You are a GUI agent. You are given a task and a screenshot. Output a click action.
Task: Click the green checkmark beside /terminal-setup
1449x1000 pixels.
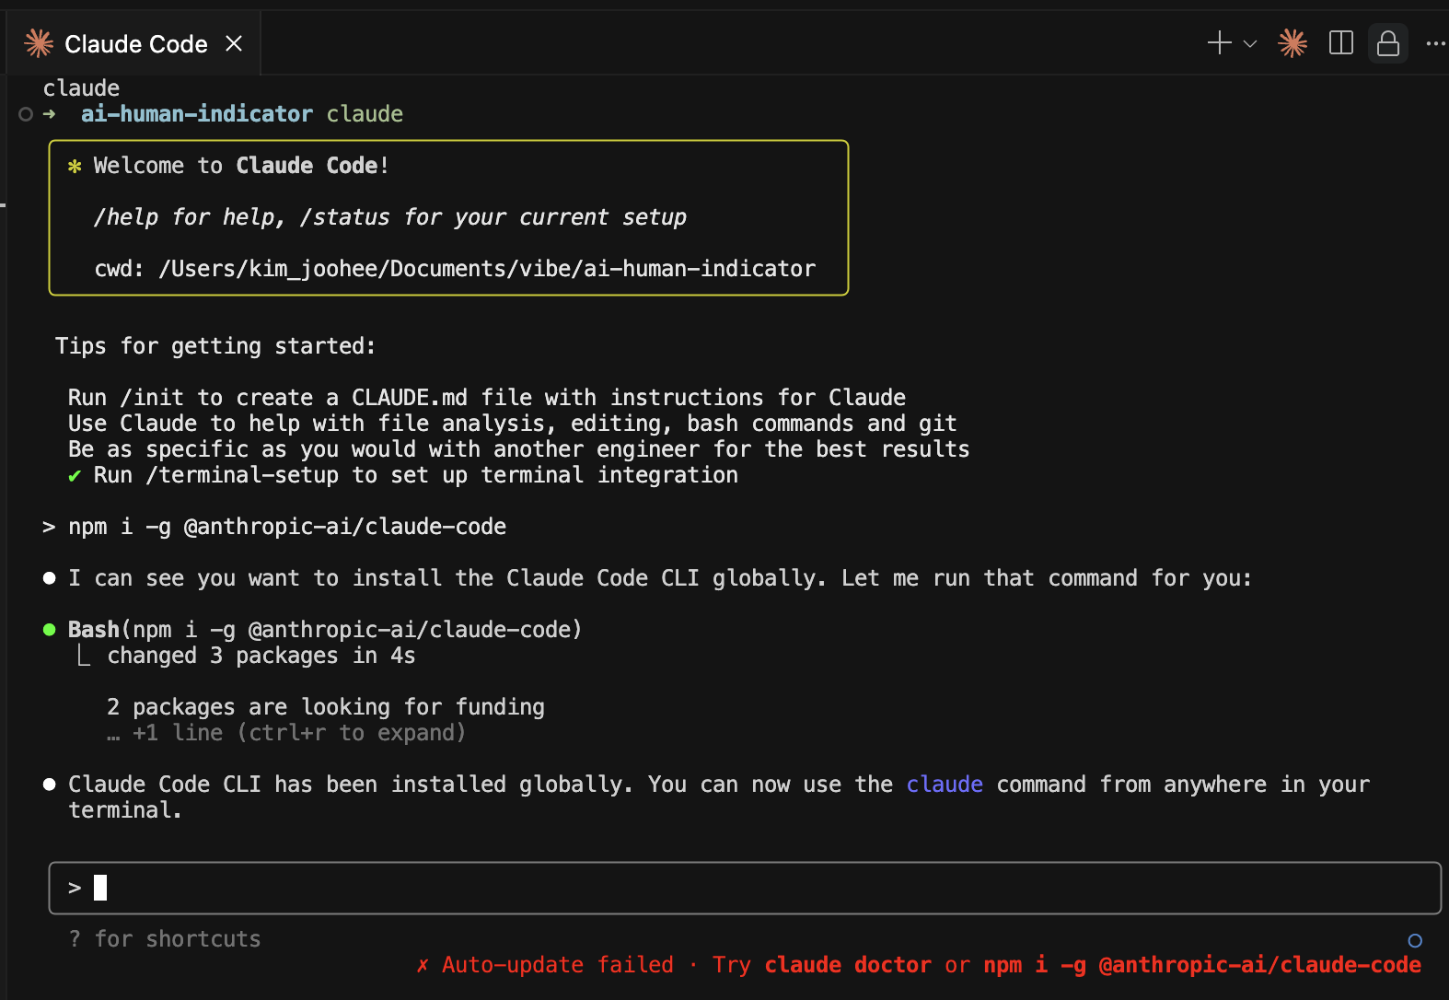pyautogui.click(x=75, y=476)
